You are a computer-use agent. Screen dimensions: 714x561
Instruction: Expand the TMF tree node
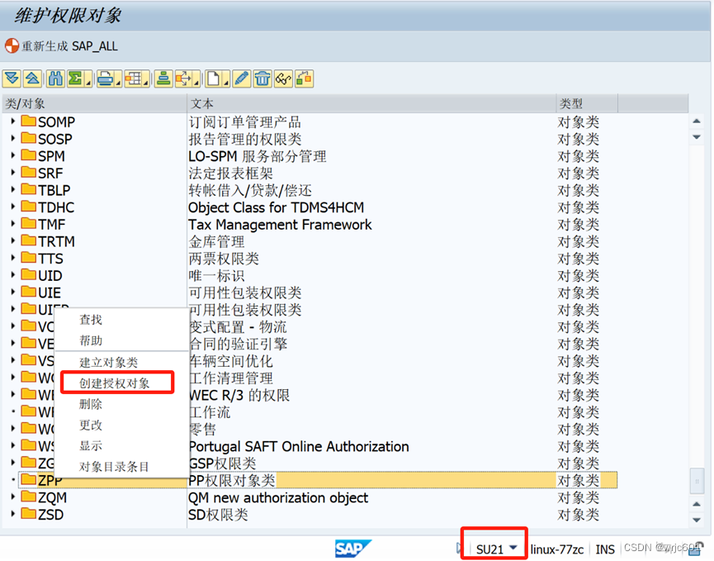12,223
